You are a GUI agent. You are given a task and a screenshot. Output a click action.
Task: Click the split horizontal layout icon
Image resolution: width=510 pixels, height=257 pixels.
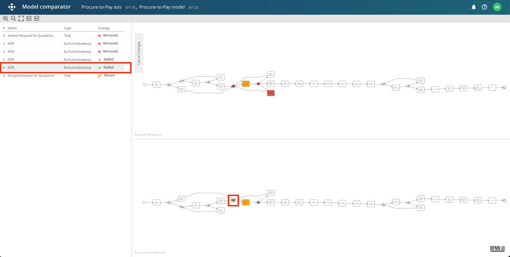tap(29, 19)
